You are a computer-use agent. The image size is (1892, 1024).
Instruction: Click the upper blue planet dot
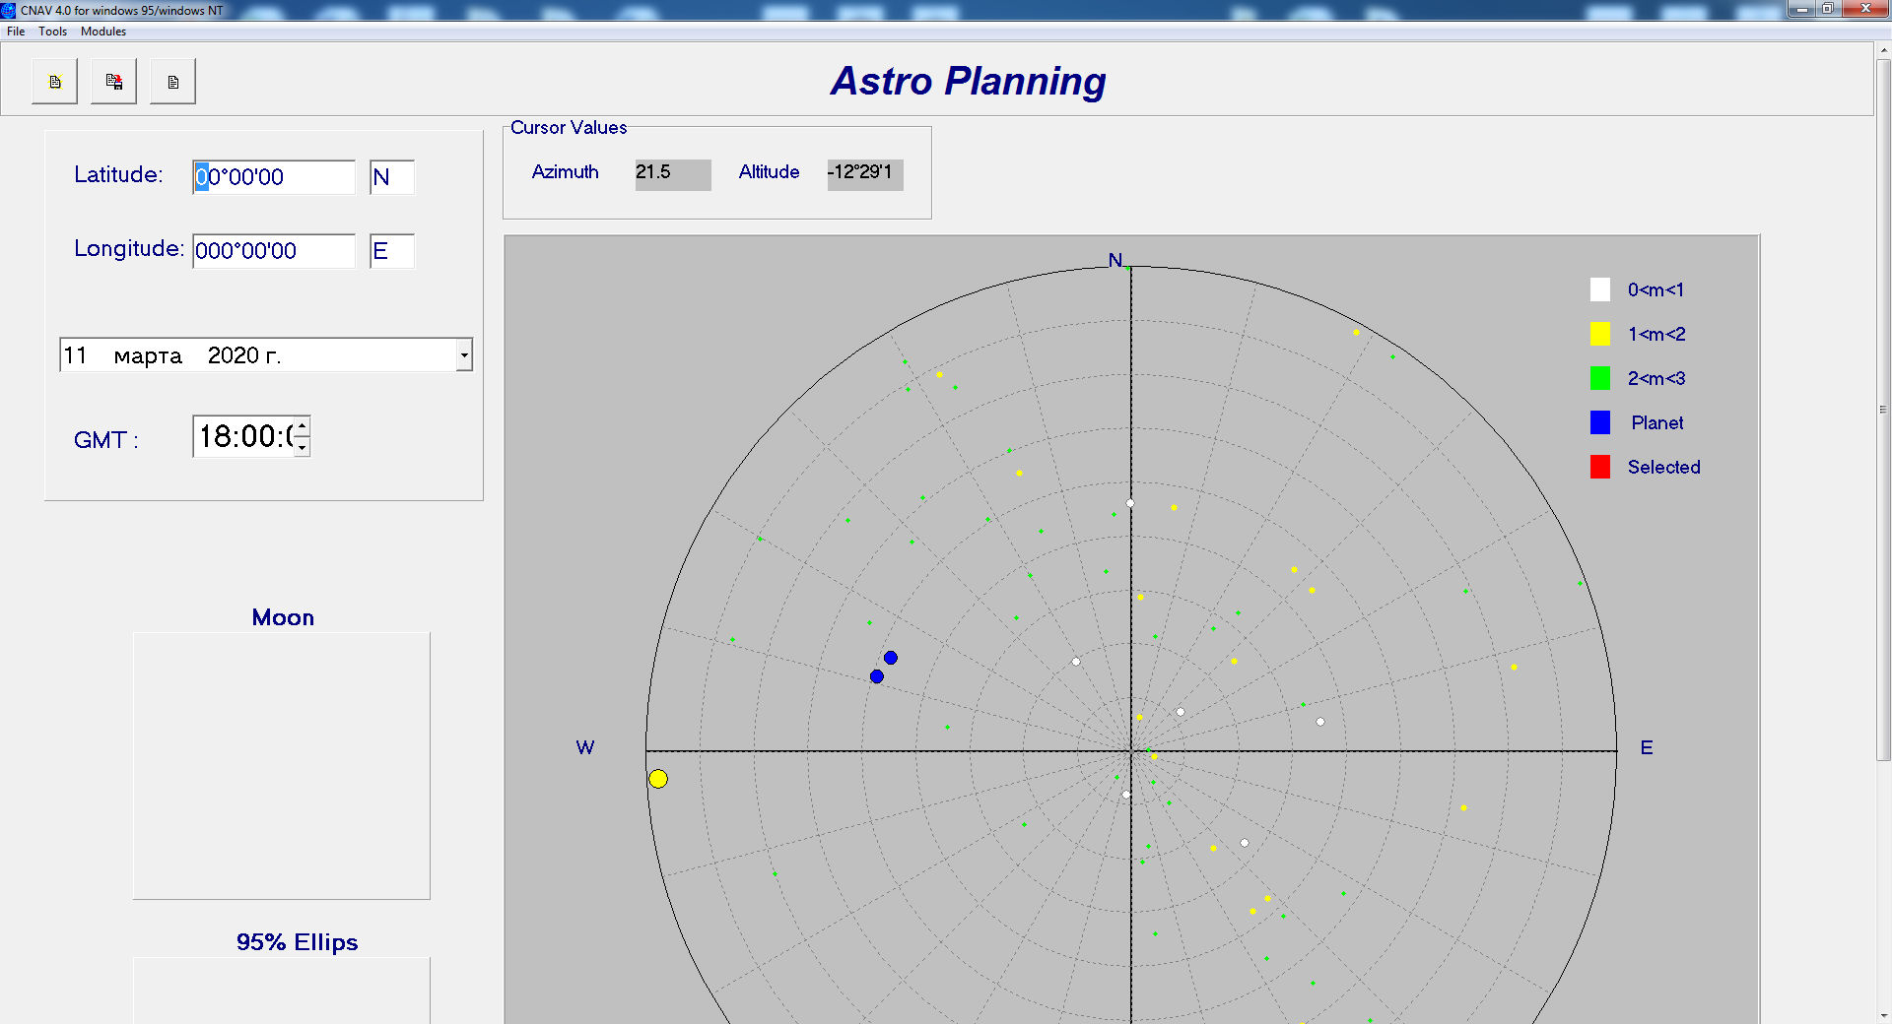pos(891,658)
